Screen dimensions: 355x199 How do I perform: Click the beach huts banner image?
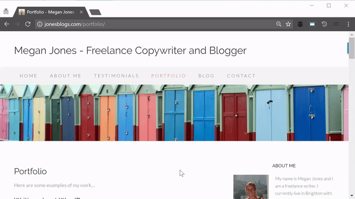[174, 113]
